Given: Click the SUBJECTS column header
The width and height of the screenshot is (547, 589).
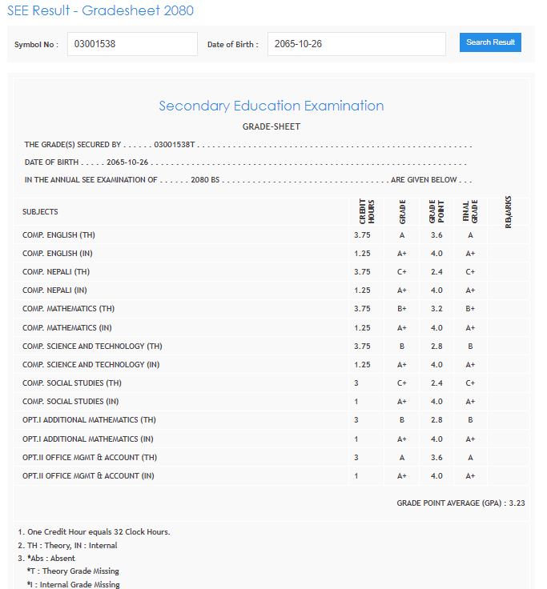Looking at the screenshot, I should click(x=40, y=212).
